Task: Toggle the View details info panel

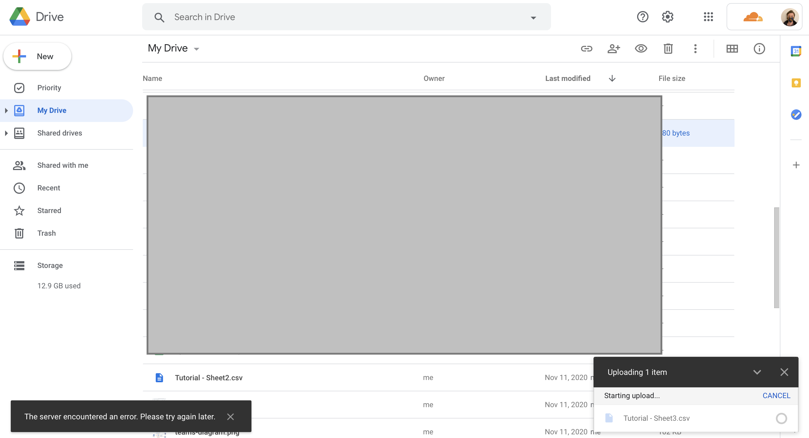Action: coord(759,49)
